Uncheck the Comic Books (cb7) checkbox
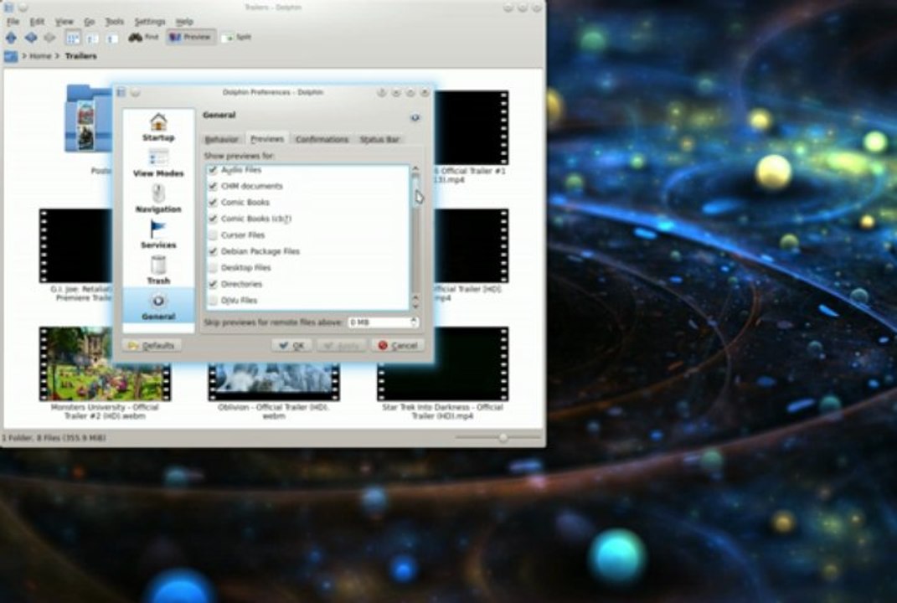 click(213, 219)
